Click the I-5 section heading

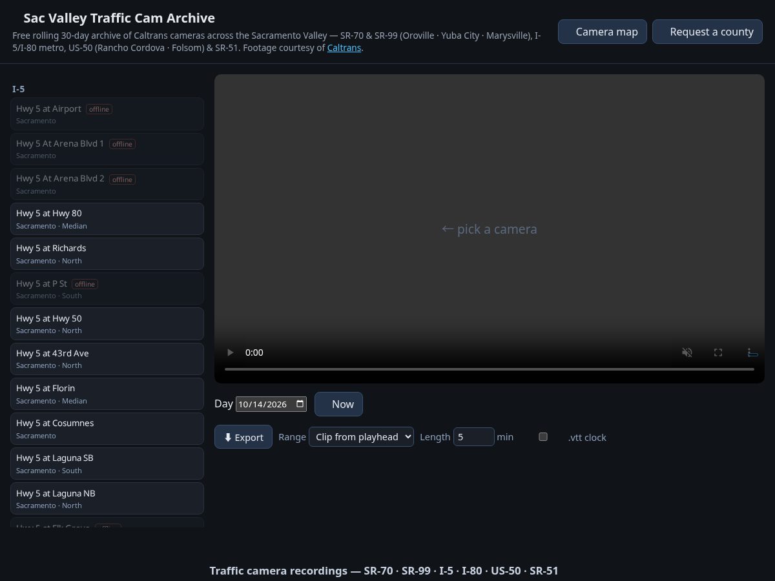tap(19, 89)
